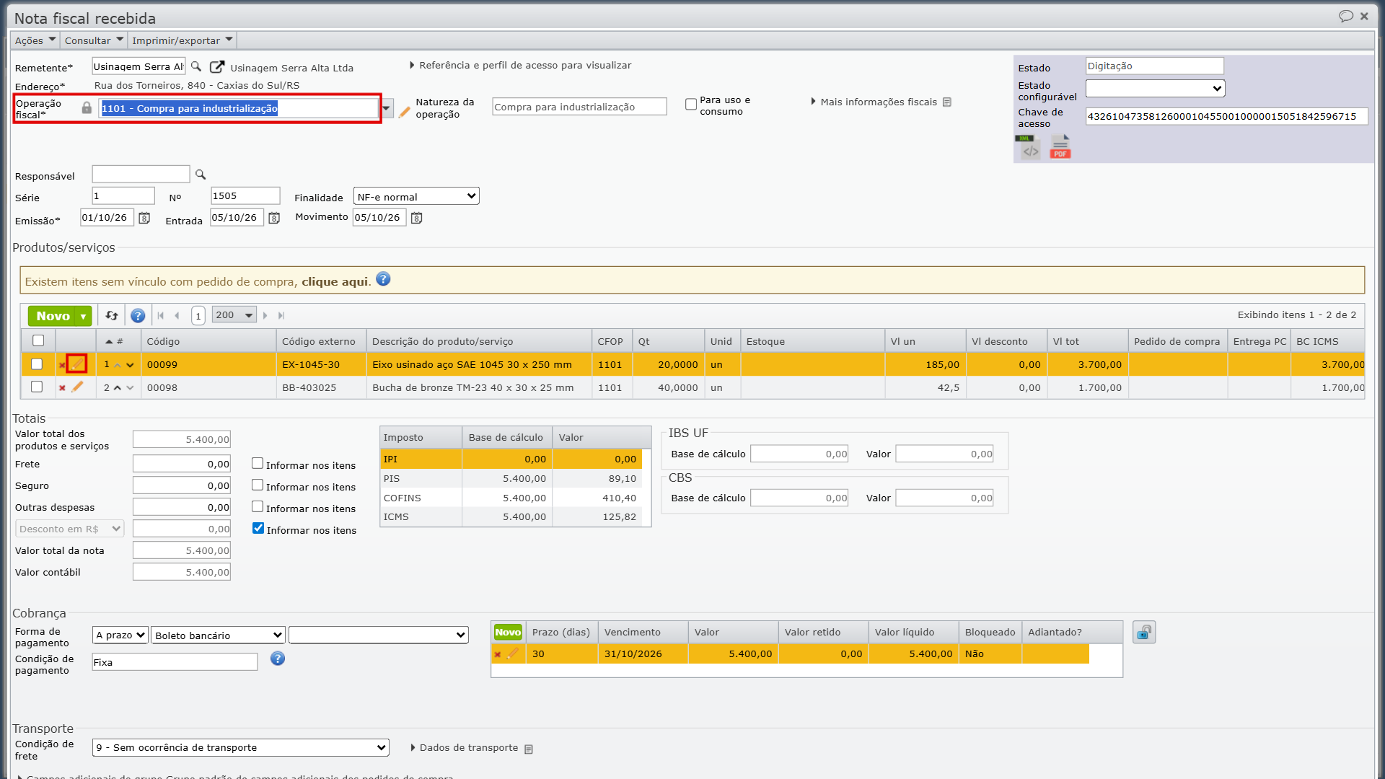This screenshot has height=779, width=1385.
Task: Open the Imprimir/exportar menu
Action: [x=182, y=40]
